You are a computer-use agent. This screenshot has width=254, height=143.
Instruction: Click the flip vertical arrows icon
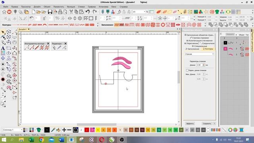pos(75,18)
